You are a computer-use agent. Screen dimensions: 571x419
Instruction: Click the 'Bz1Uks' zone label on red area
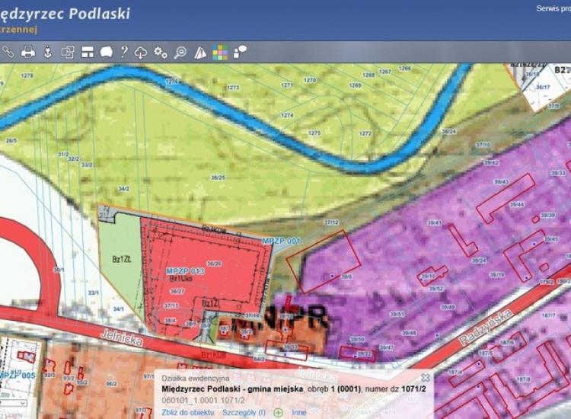[x=181, y=278]
